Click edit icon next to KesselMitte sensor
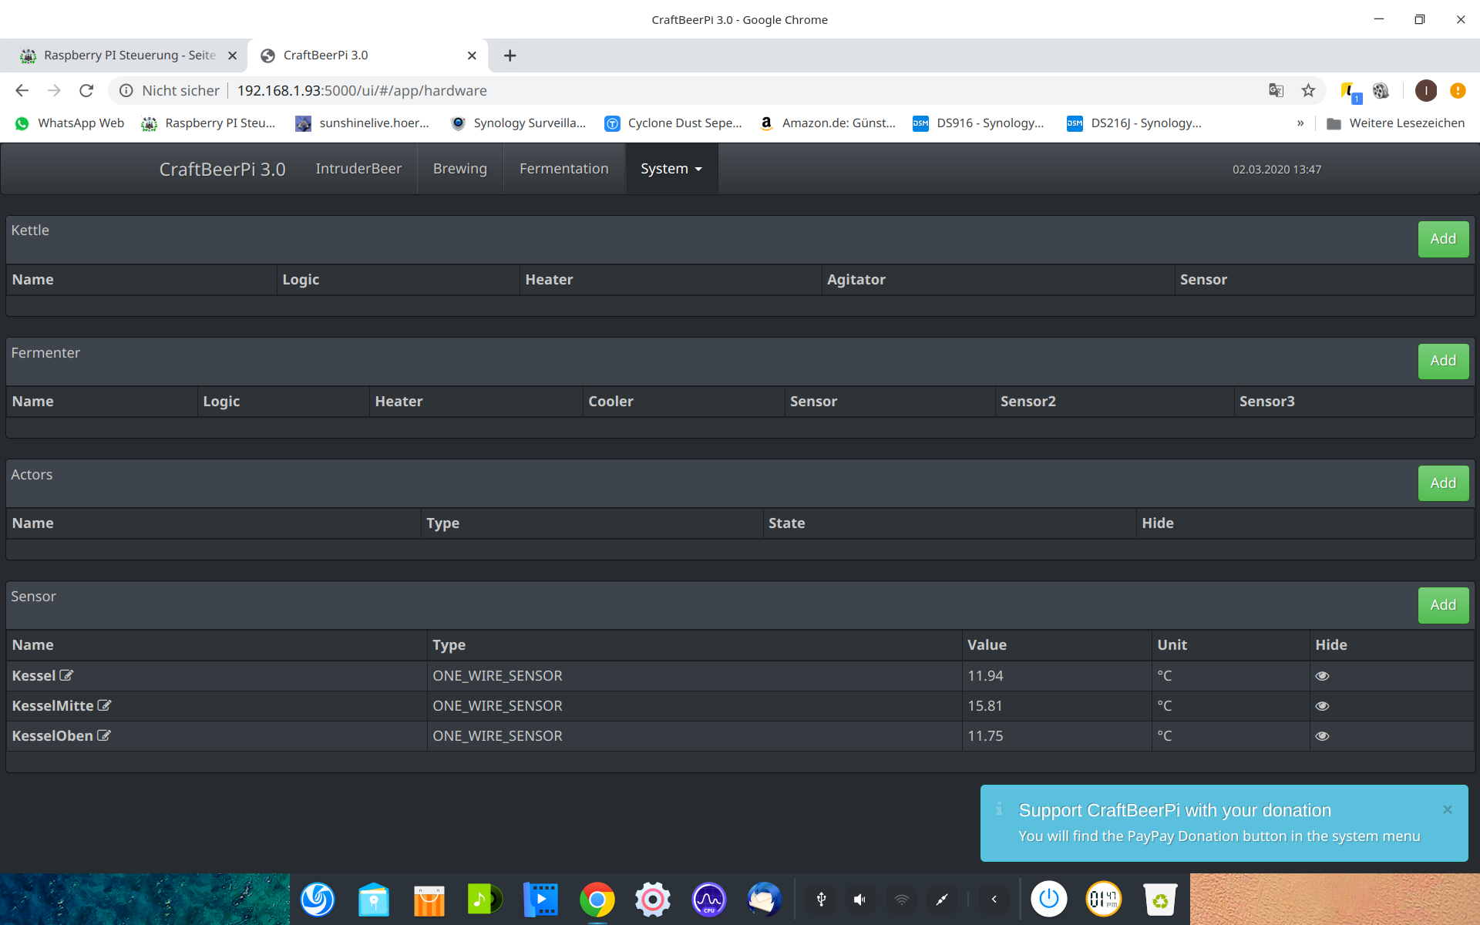This screenshot has height=925, width=1480. point(104,705)
